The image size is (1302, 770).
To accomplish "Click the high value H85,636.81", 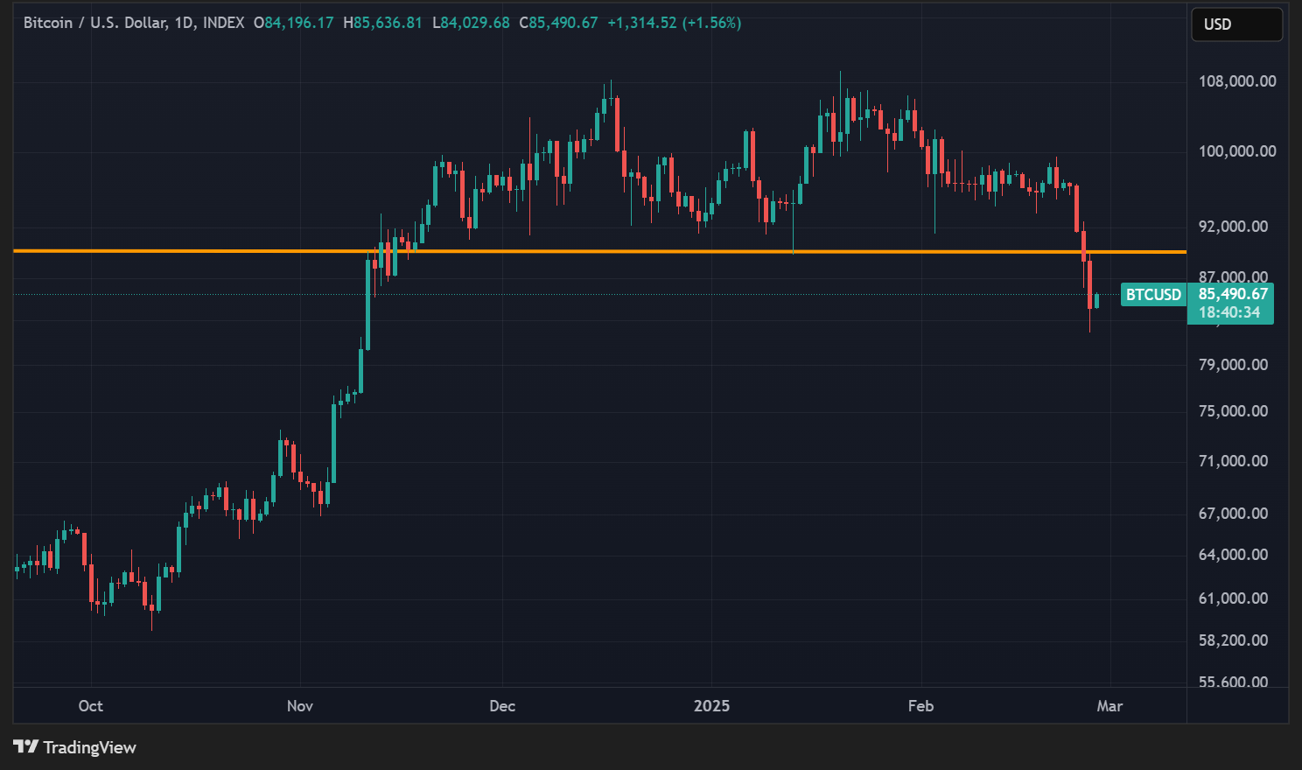I will pyautogui.click(x=382, y=23).
